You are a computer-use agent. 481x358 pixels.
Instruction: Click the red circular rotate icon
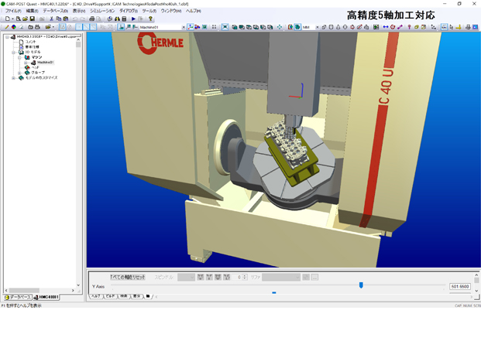tap(393, 27)
